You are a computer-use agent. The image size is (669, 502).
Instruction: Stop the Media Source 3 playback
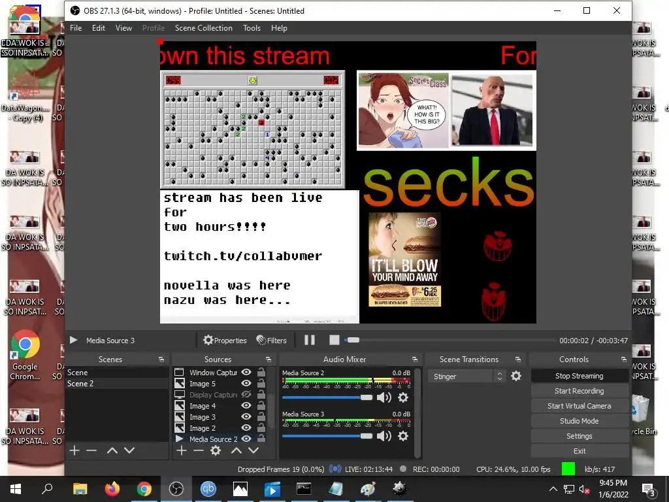tap(334, 340)
